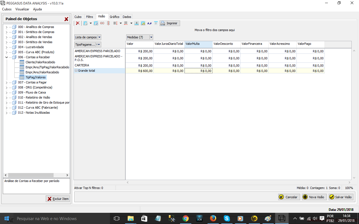Click the colored grid formatting icon
Image resolution: width=359 pixels, height=224 pixels.
point(143,23)
